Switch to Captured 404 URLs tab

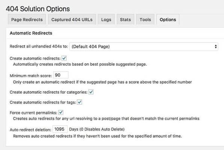point(72,19)
